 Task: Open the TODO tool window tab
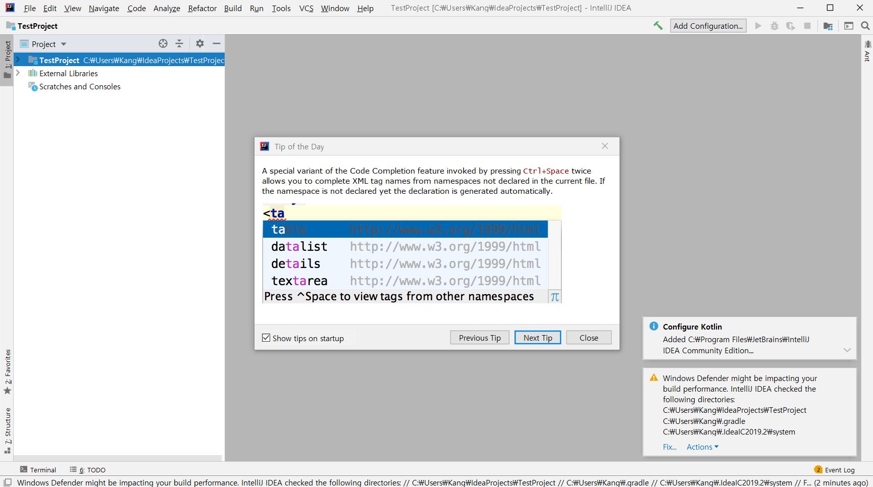(88, 470)
